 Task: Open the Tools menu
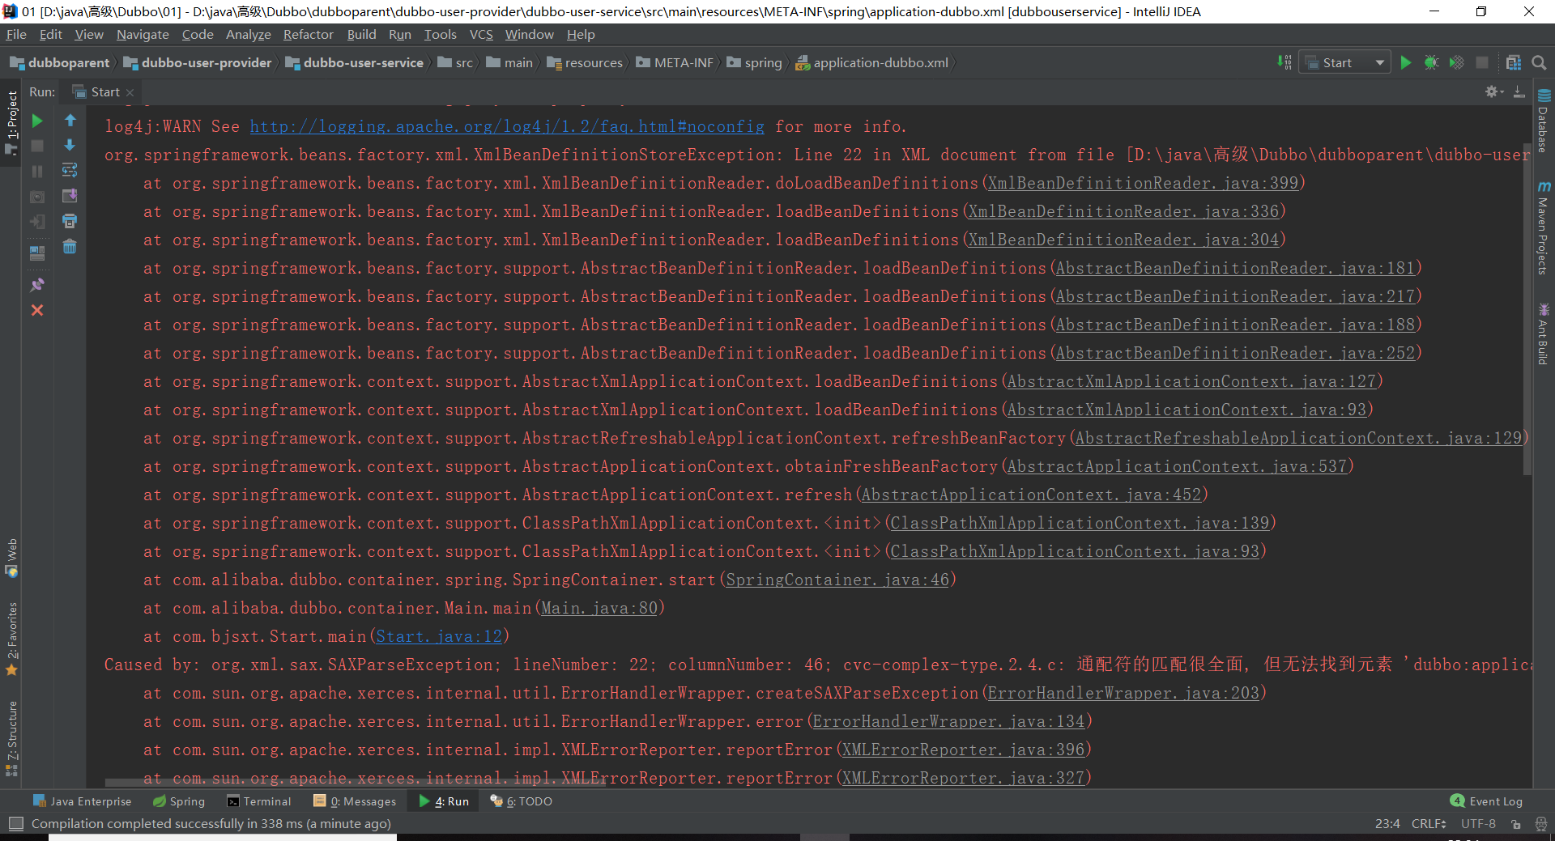pos(440,34)
